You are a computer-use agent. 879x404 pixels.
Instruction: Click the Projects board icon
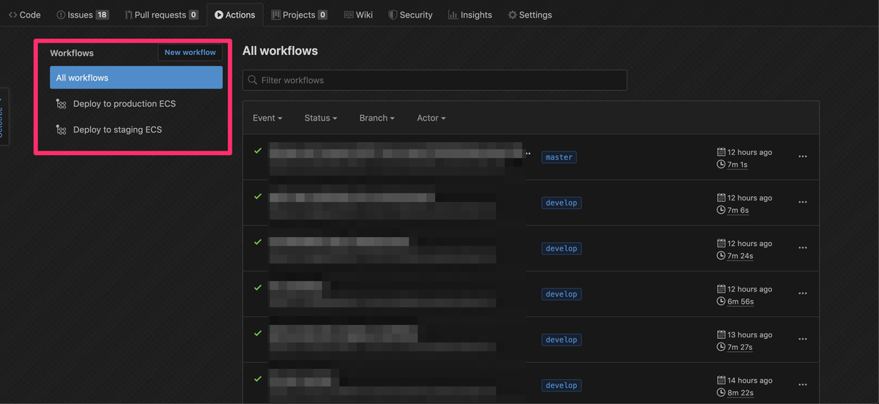coord(275,15)
